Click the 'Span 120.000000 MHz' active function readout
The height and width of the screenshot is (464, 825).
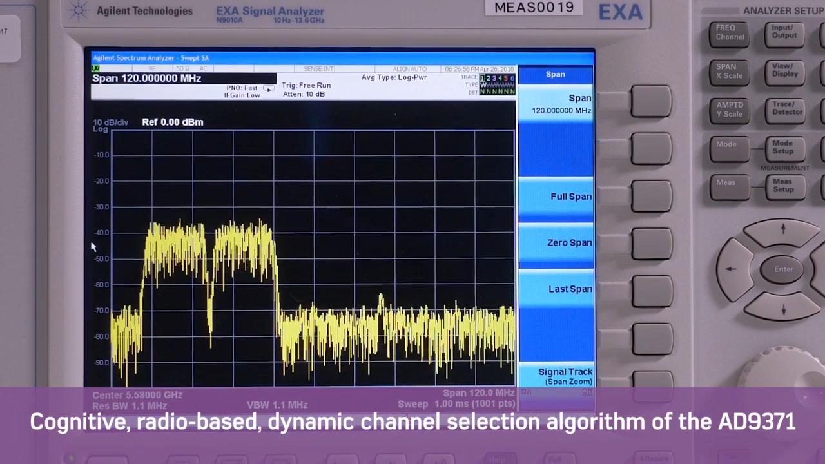click(x=147, y=78)
